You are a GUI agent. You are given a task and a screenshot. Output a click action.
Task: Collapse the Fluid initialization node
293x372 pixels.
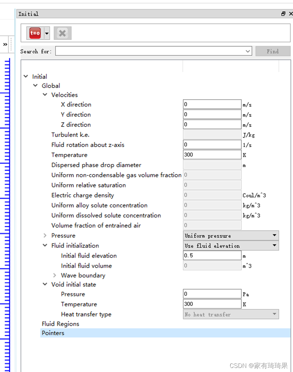[x=45, y=245]
